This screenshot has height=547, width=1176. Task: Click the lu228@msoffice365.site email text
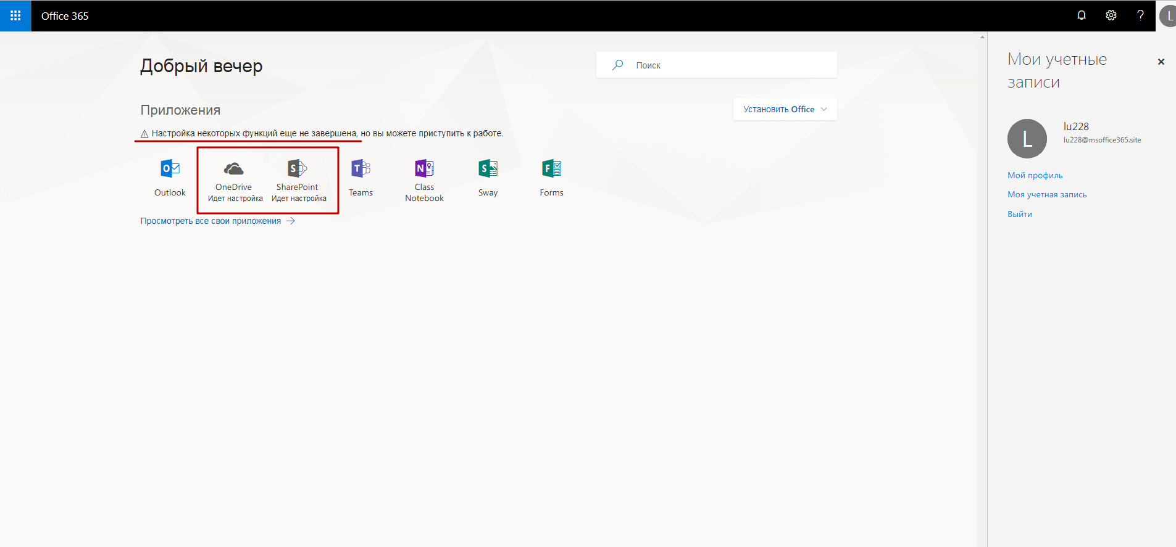click(1102, 140)
